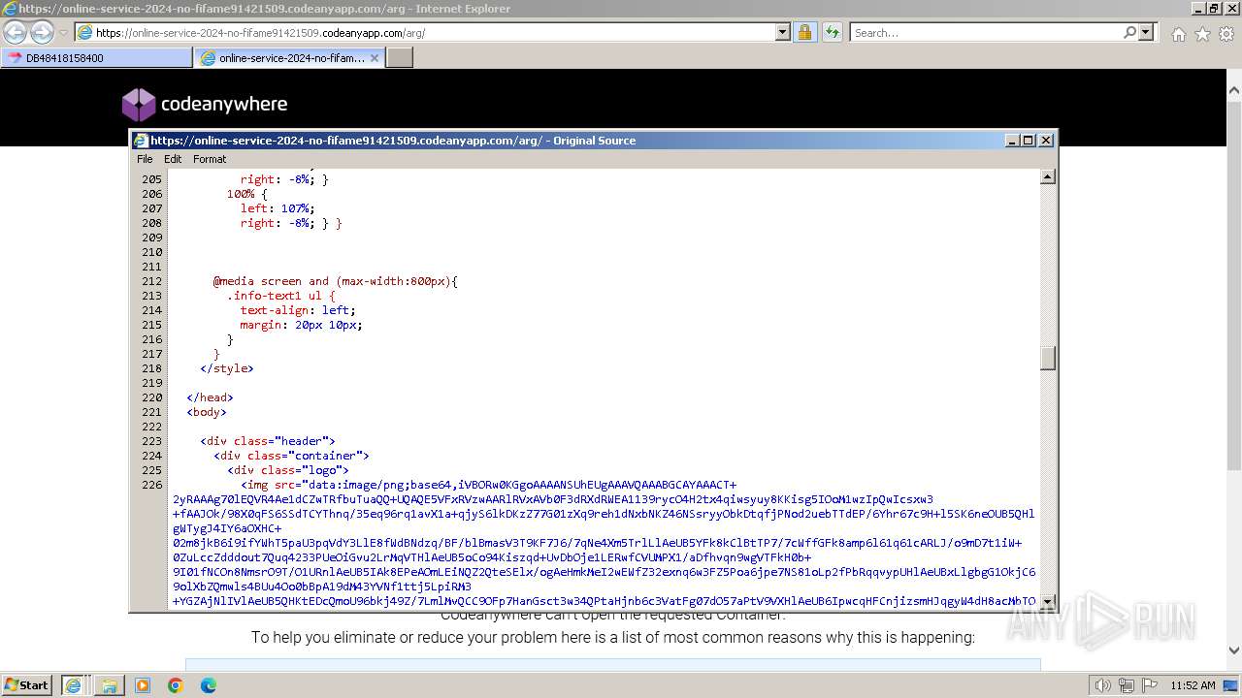Click the Action Center flag tray icon
The image size is (1242, 698).
point(1149,685)
